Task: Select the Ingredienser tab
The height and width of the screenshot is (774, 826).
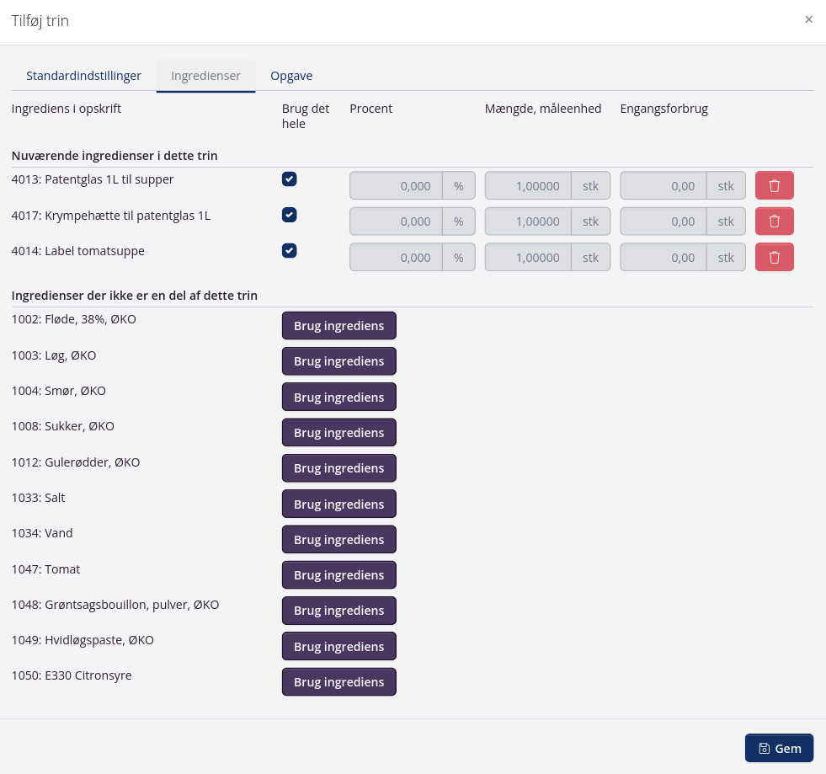Action: [205, 76]
